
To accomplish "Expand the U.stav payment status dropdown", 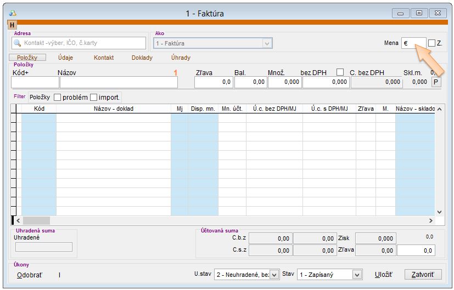I will click(x=274, y=275).
